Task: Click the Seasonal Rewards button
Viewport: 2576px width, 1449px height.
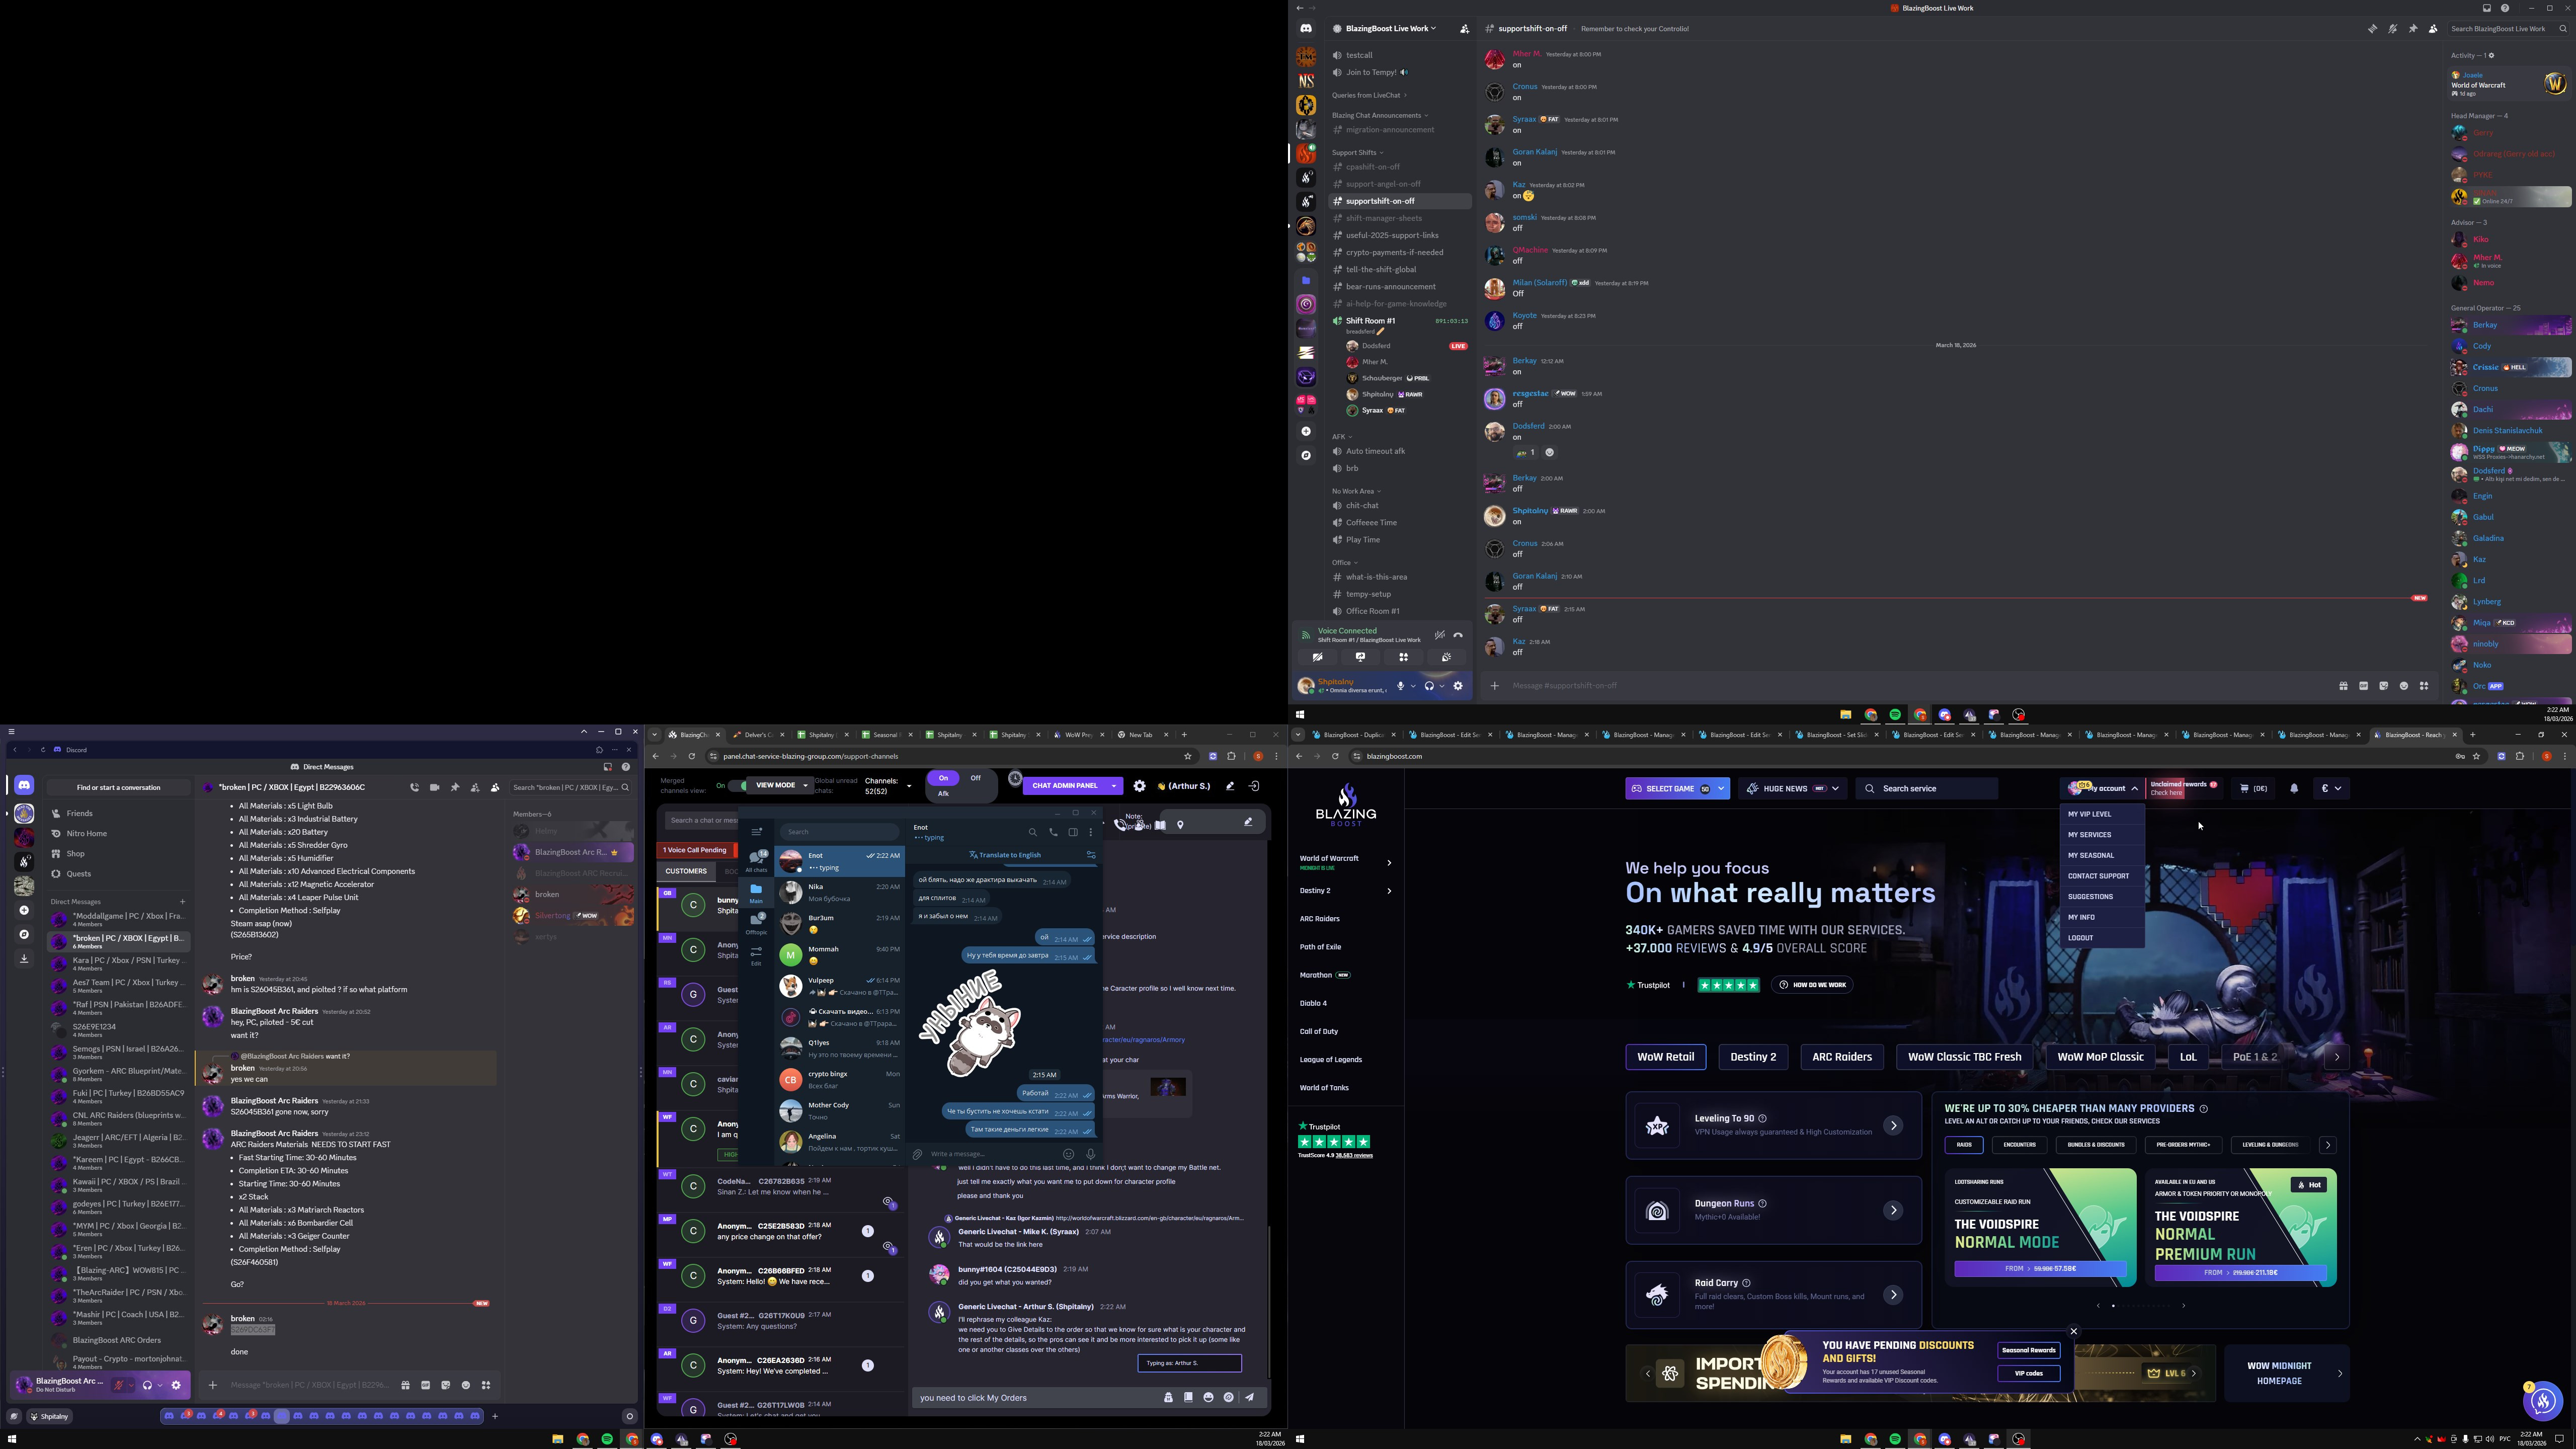Action: (2028, 1351)
